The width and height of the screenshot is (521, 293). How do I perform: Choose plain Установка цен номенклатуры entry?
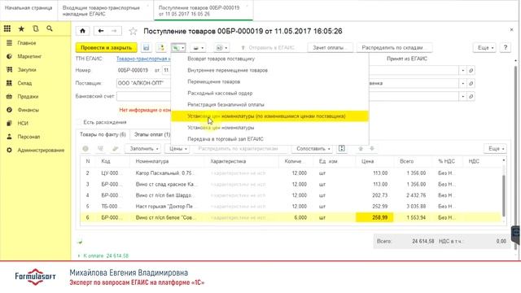click(269, 128)
